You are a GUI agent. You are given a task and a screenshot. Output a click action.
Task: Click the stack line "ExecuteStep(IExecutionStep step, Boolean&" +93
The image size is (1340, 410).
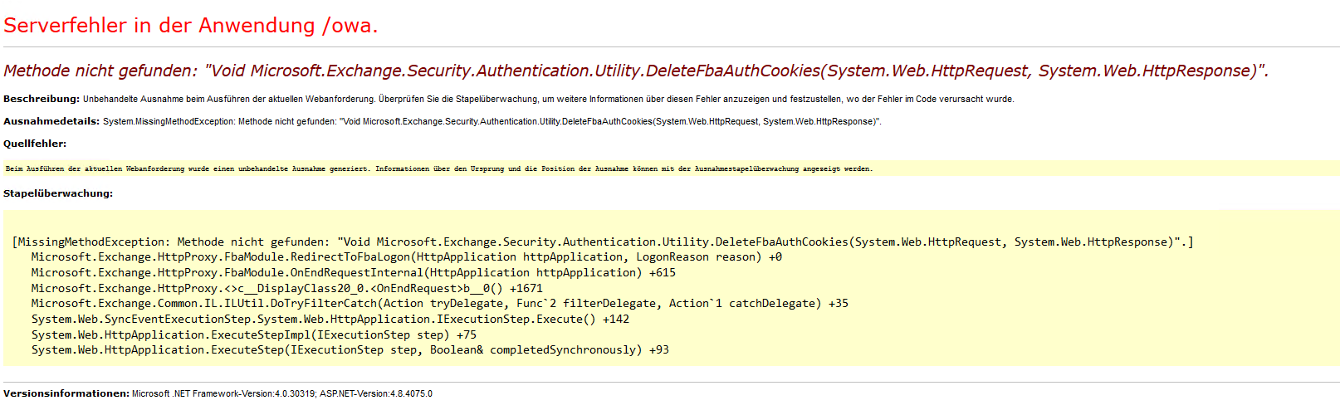[350, 349]
